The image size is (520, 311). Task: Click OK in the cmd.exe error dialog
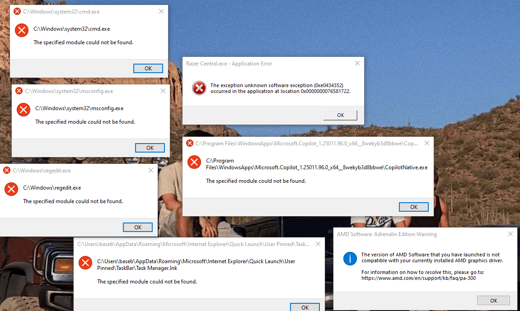click(148, 68)
